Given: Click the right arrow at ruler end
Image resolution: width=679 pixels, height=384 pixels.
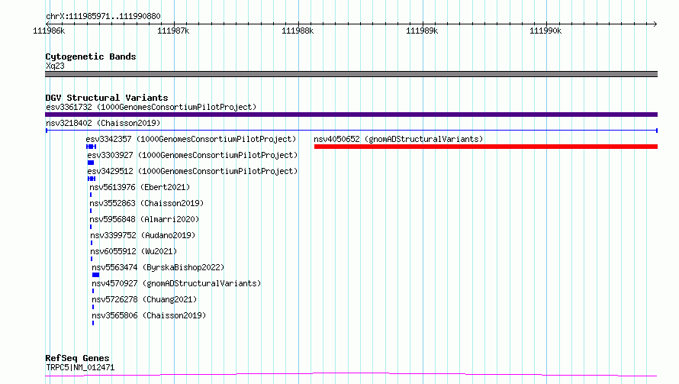Looking at the screenshot, I should tap(655, 24).
